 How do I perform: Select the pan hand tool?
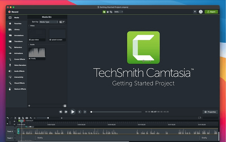click(108, 12)
